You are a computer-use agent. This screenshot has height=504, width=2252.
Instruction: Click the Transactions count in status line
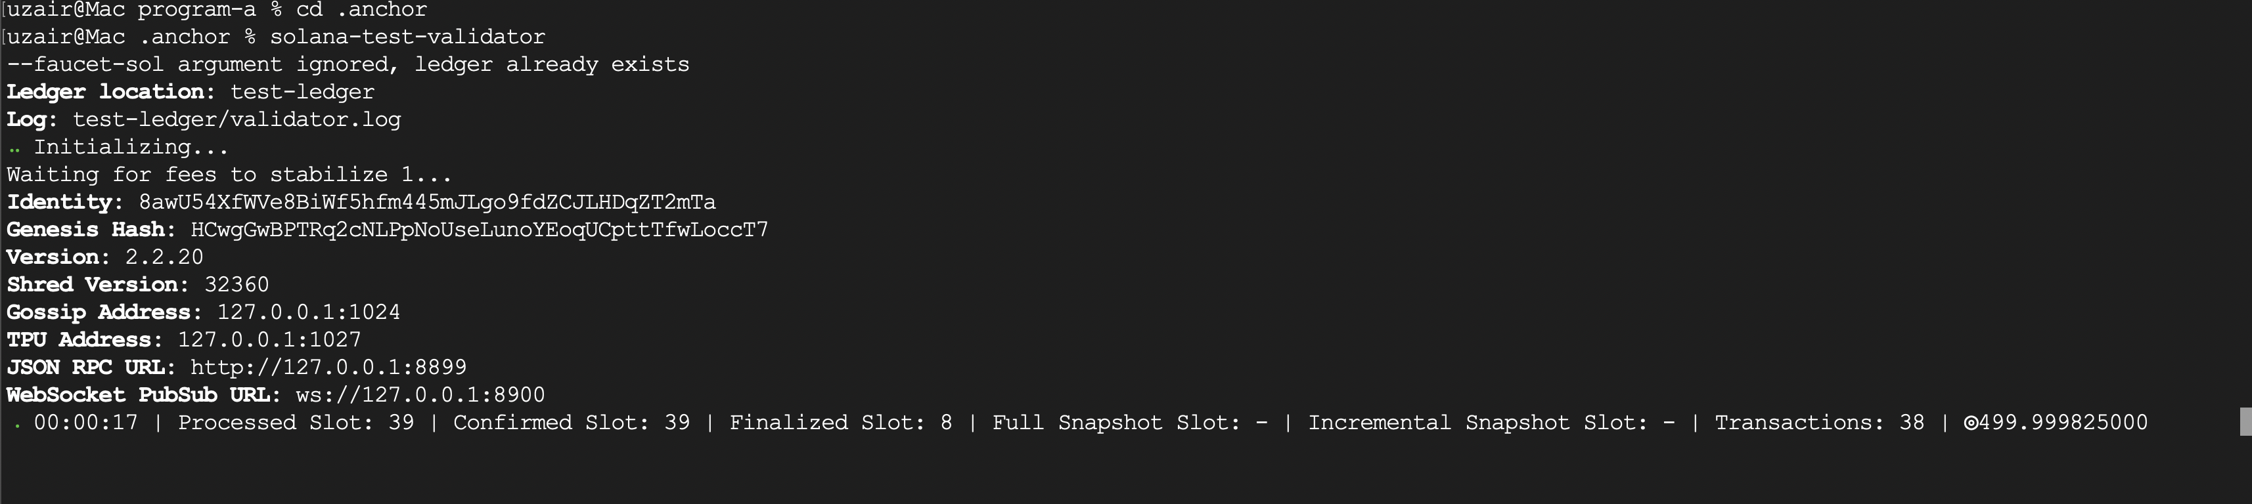click(x=1911, y=423)
